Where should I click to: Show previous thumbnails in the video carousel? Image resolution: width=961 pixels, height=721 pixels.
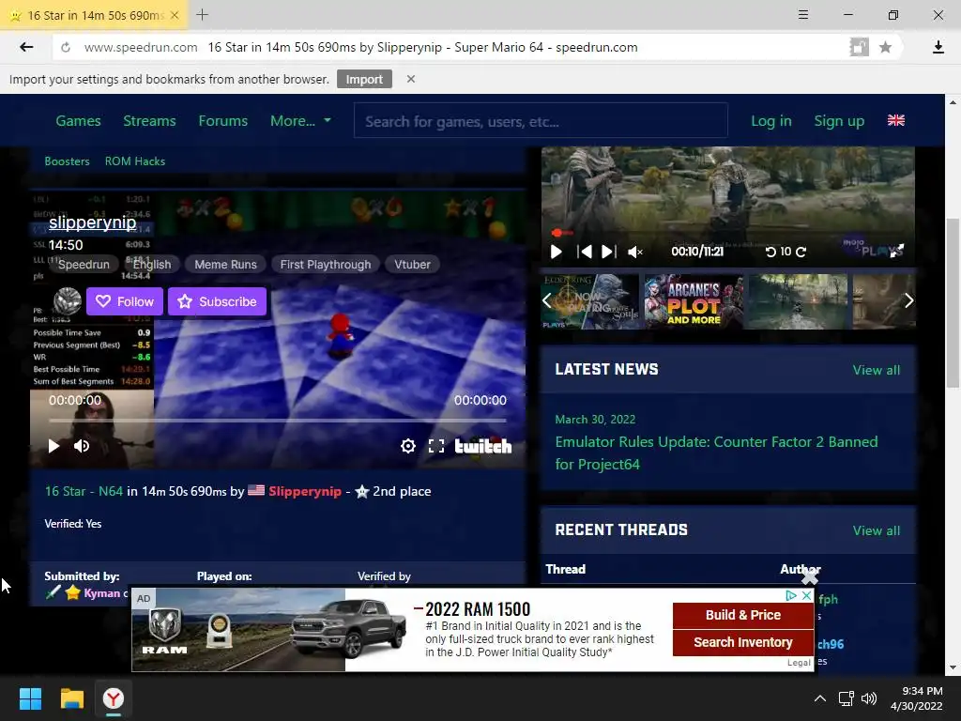click(x=547, y=300)
